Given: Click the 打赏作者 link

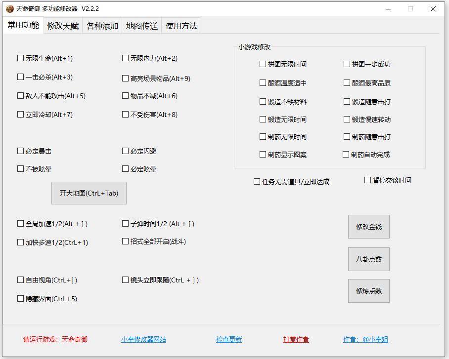Looking at the screenshot, I should 296,339.
